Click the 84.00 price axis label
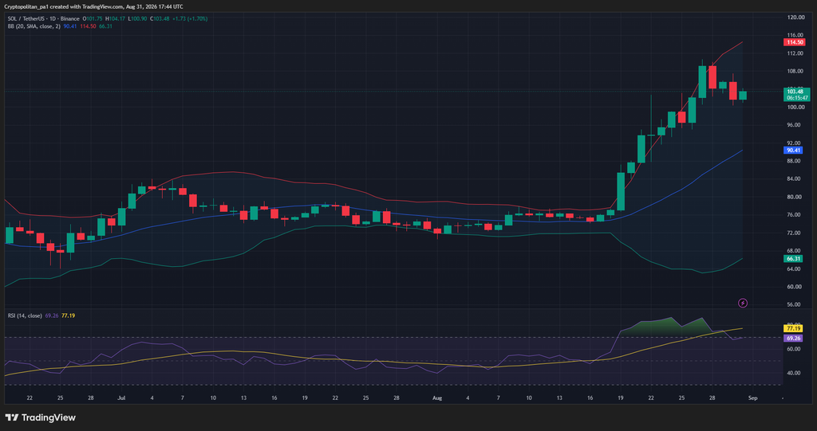The height and width of the screenshot is (431, 817). click(x=795, y=179)
